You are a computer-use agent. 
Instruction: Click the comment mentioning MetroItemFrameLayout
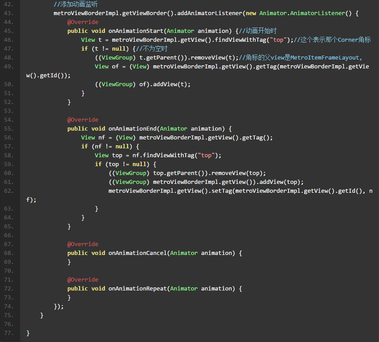point(301,58)
